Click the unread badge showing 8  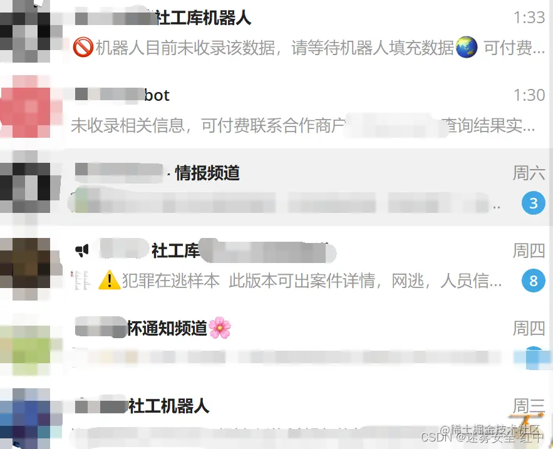tap(533, 281)
